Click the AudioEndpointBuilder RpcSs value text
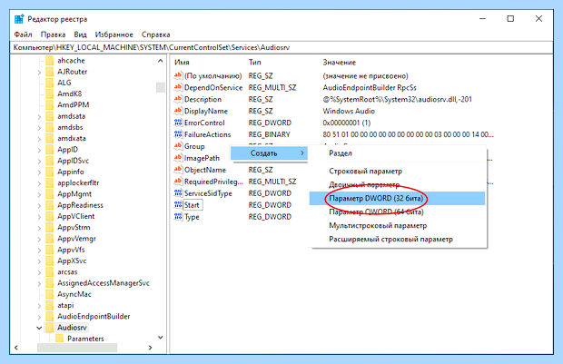The width and height of the screenshot is (563, 364). pyautogui.click(x=370, y=87)
